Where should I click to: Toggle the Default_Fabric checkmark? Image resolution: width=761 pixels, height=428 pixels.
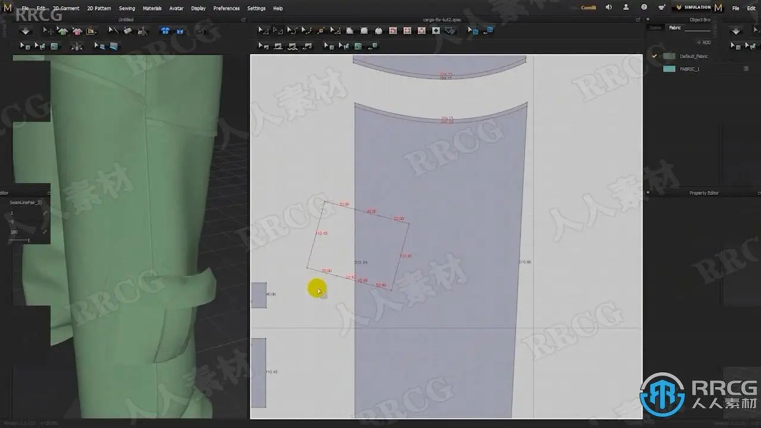[x=655, y=56]
